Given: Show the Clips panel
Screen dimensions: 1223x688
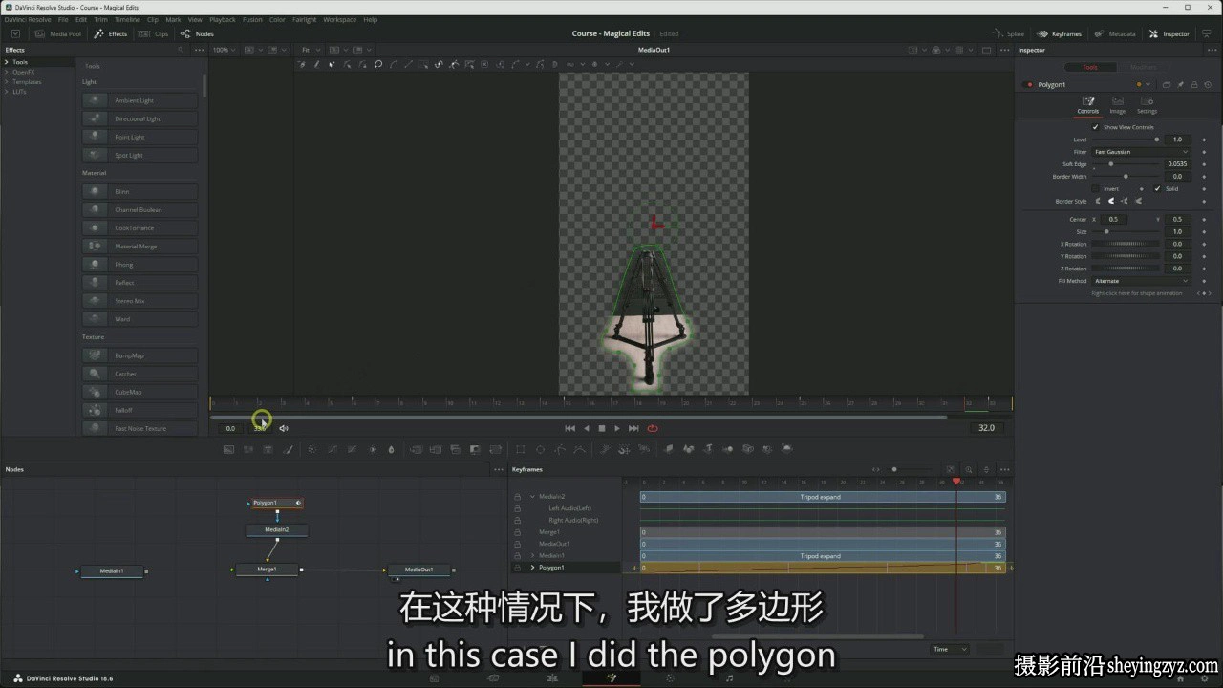Looking at the screenshot, I should tap(154, 33).
